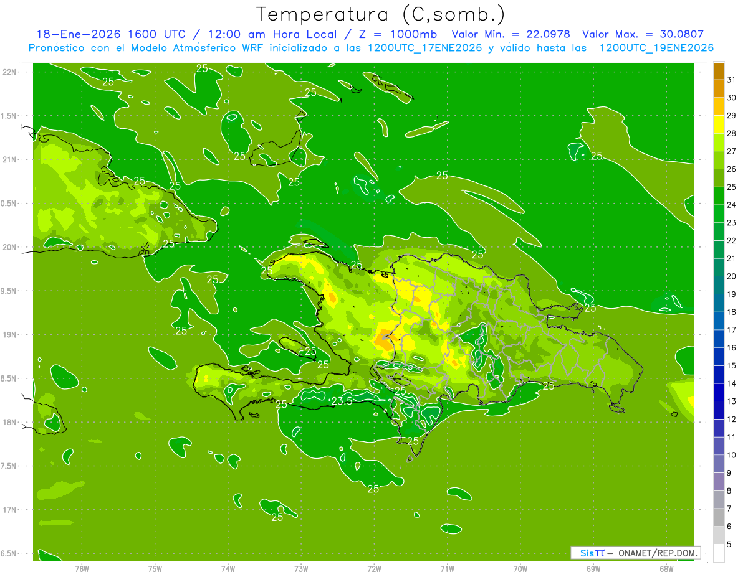Click the legend swatch between 30 and 31
Image resolution: width=748 pixels, height=577 pixels.
719,88
